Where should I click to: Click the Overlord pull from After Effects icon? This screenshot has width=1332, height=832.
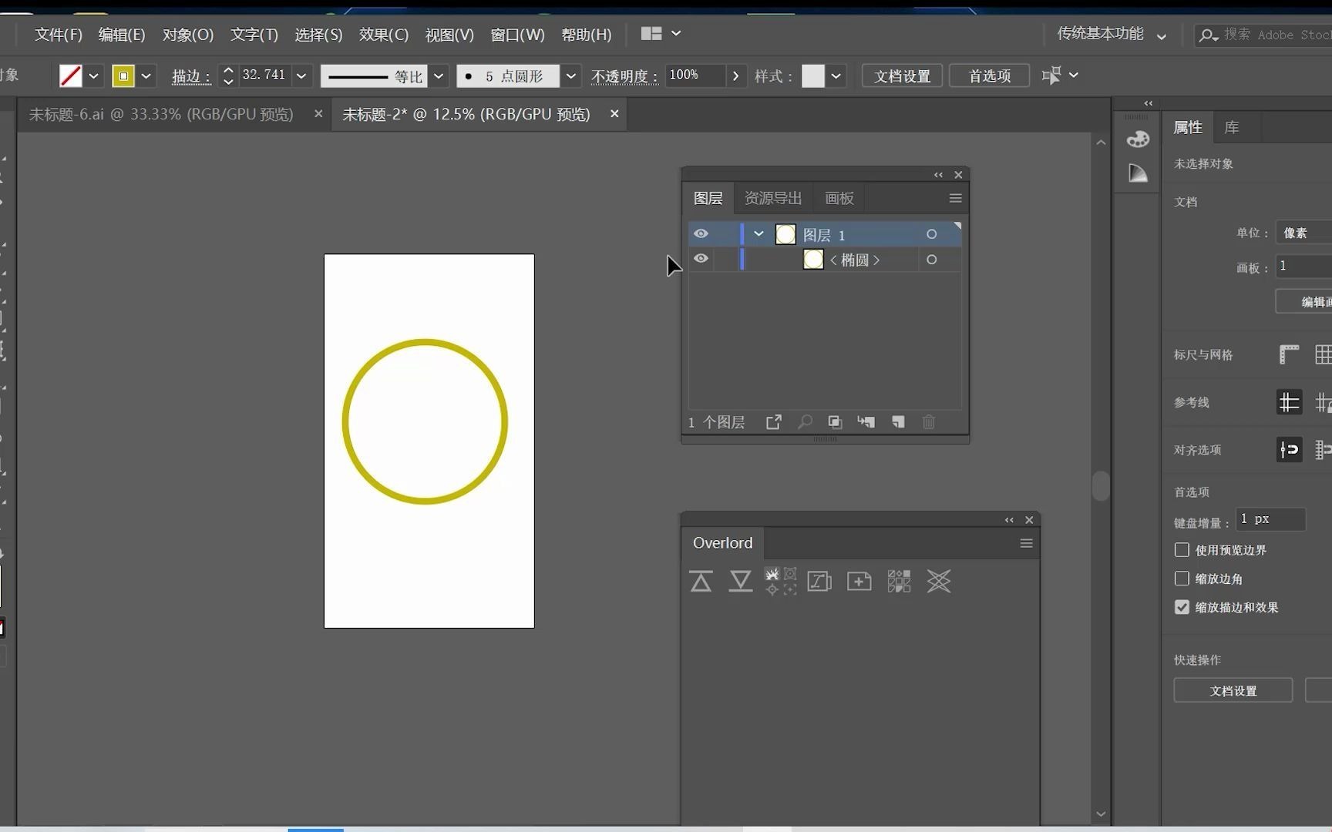[x=740, y=582]
